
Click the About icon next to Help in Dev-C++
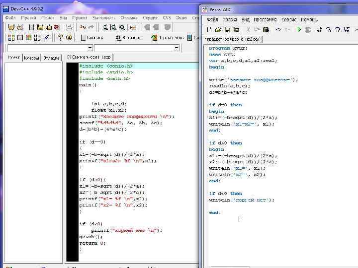[69, 37]
